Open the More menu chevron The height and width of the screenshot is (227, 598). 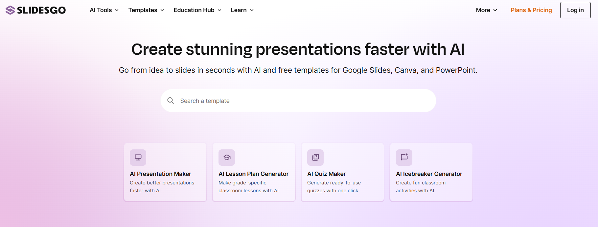click(495, 10)
